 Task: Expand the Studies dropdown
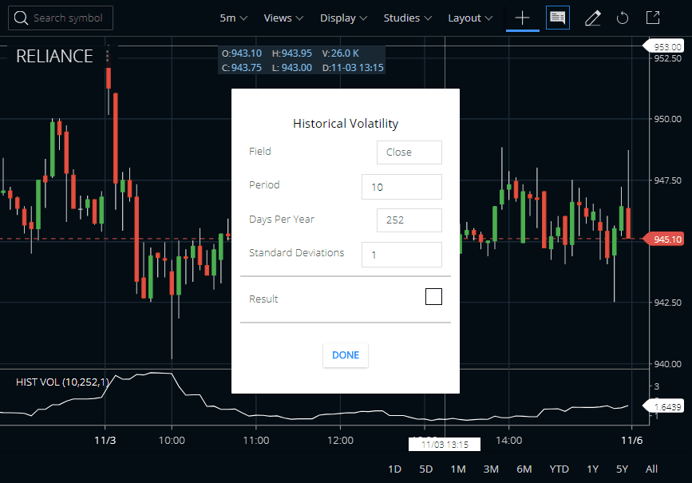coord(405,17)
